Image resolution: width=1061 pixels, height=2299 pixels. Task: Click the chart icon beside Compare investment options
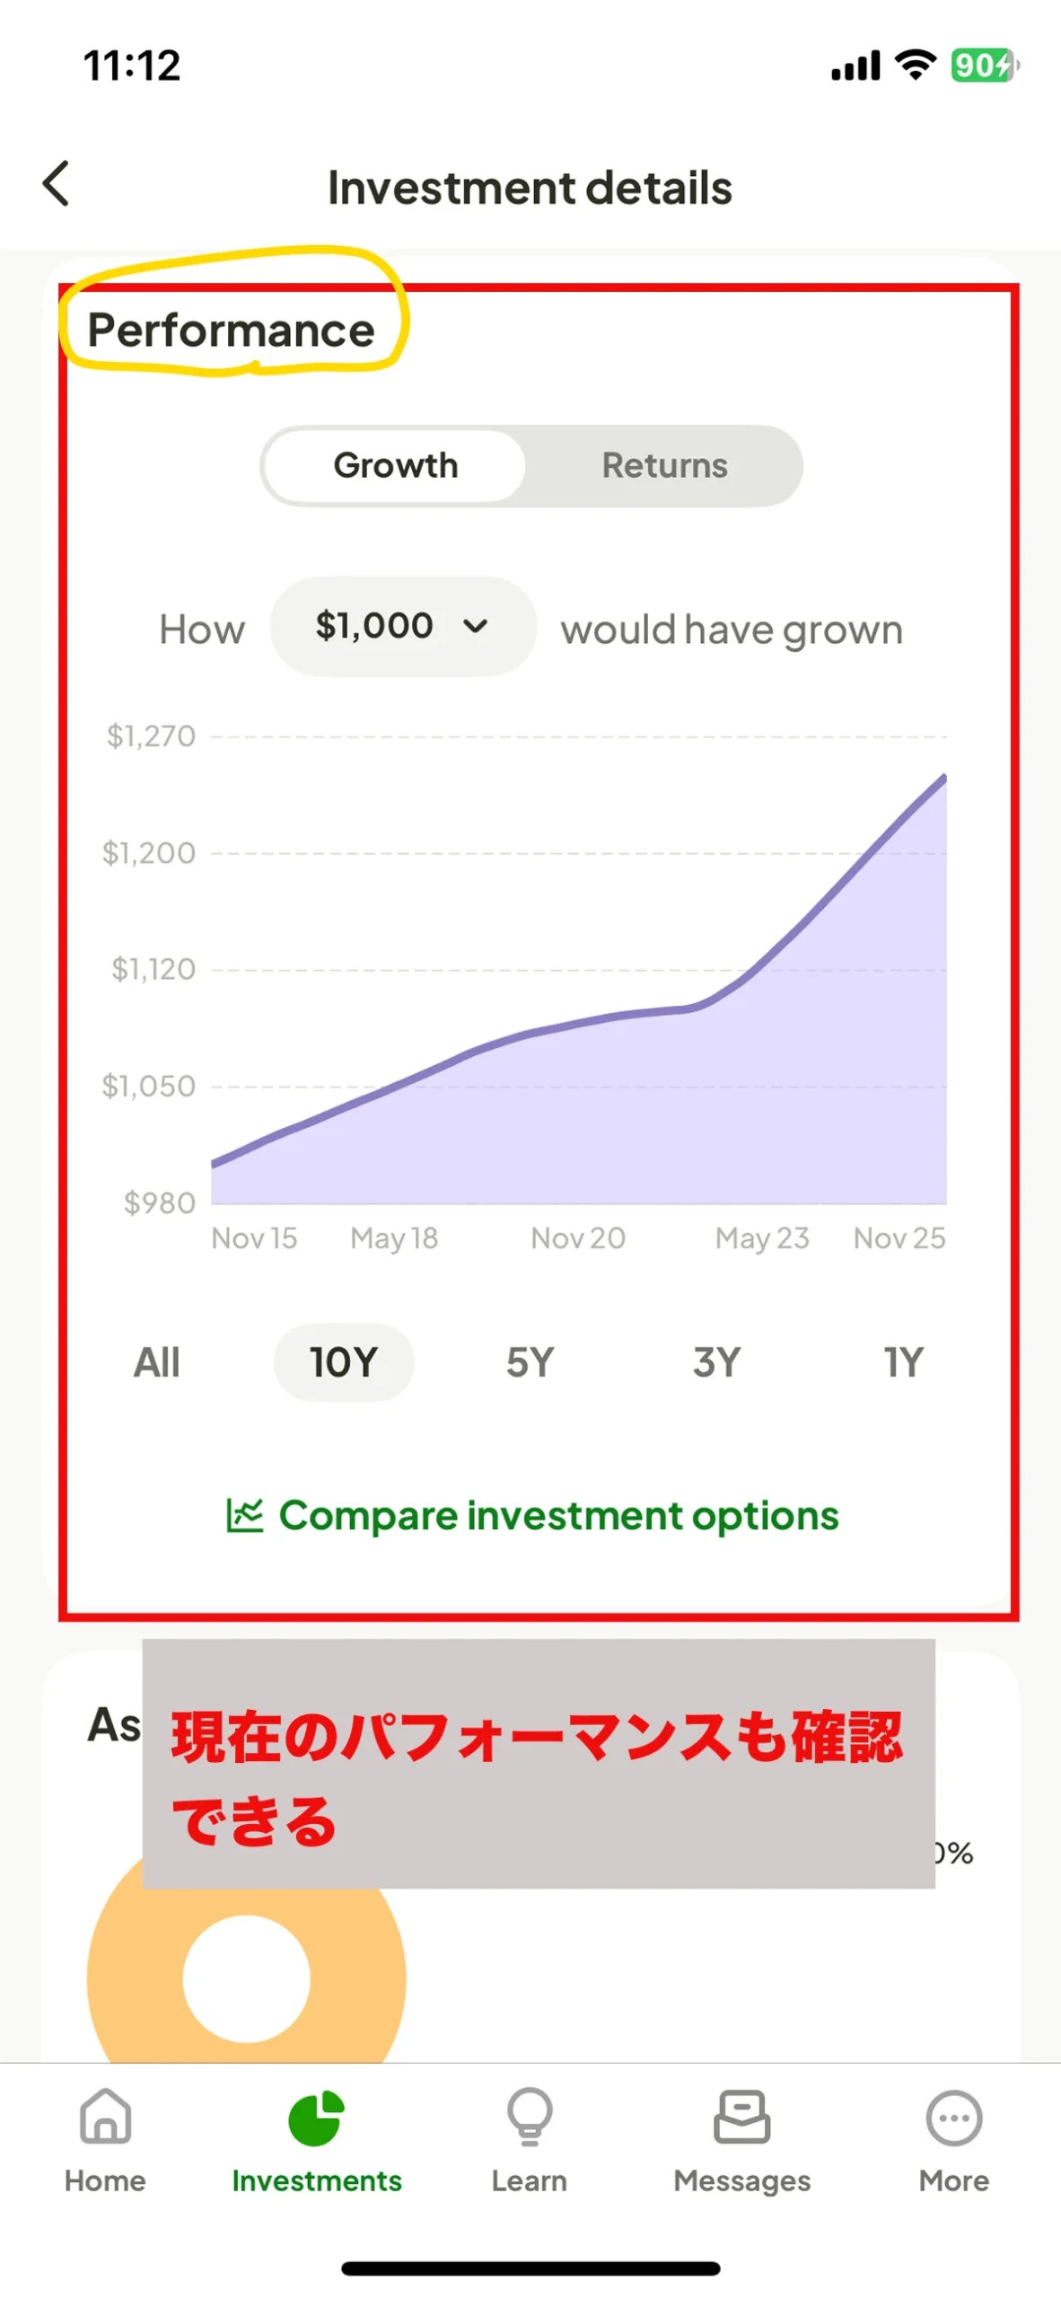pyautogui.click(x=244, y=1515)
